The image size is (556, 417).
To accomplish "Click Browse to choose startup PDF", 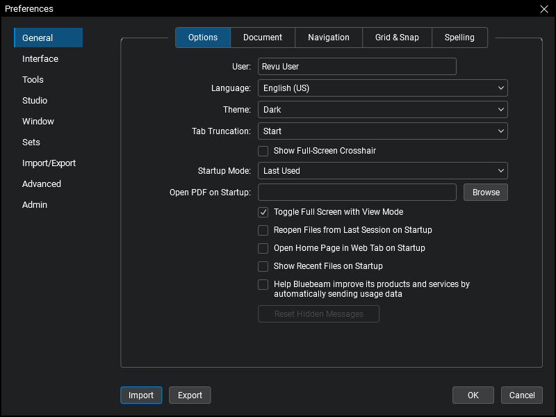I will [x=486, y=193].
